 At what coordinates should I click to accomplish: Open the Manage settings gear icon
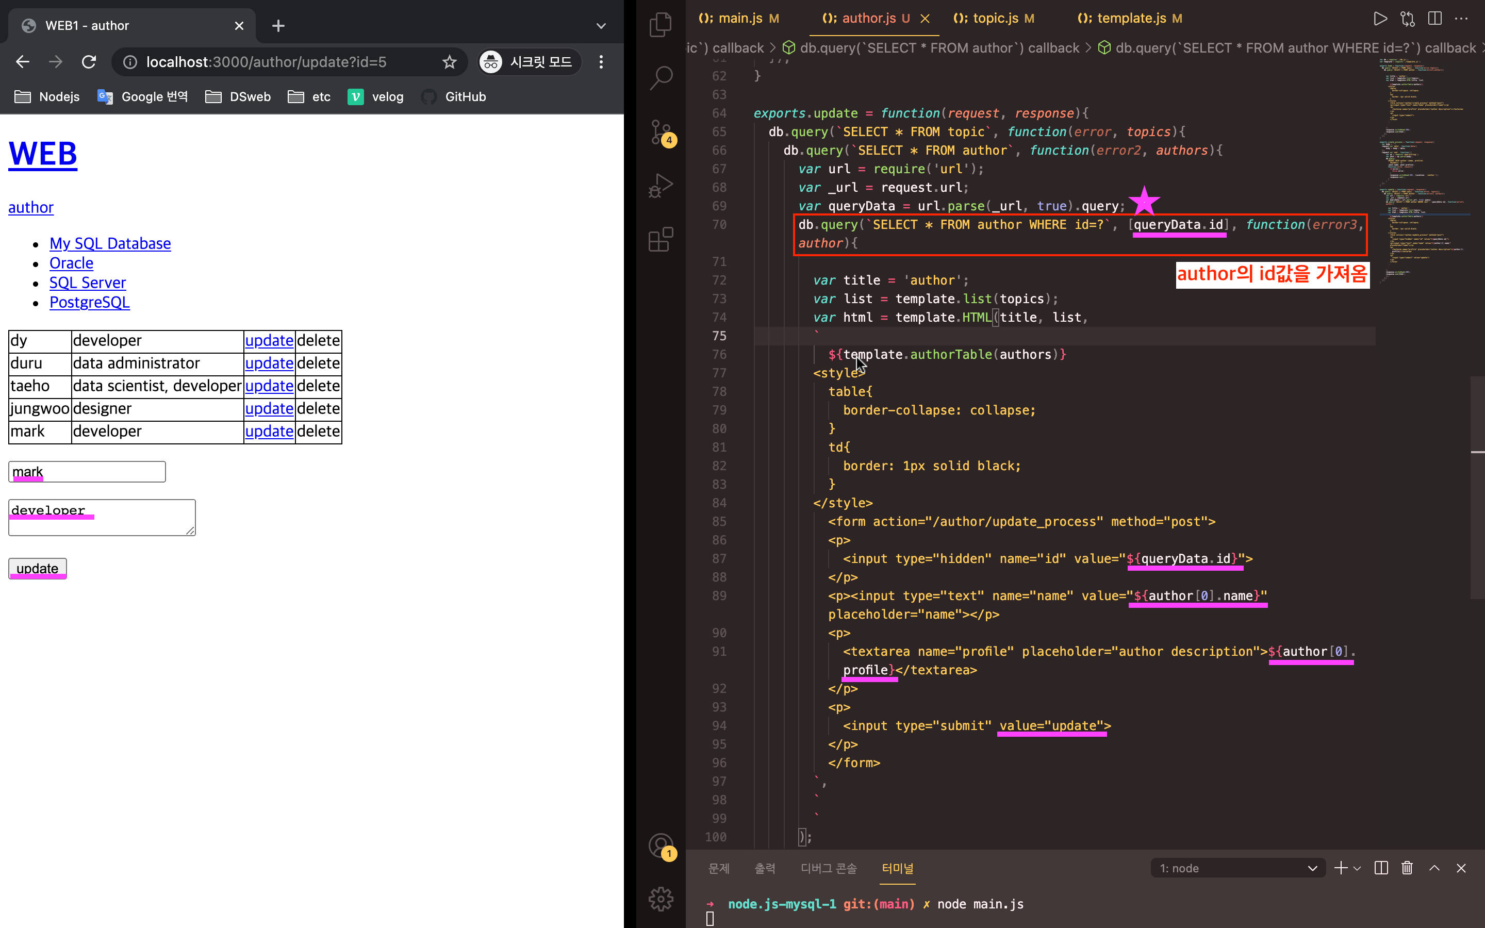pyautogui.click(x=661, y=899)
